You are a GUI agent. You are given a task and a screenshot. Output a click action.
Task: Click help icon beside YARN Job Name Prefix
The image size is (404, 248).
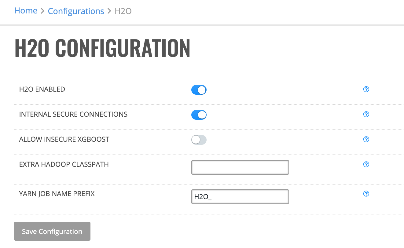(366, 194)
